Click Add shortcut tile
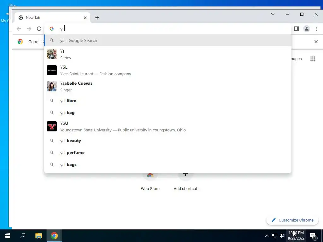Image resolution: width=323 pixels, height=242 pixels. click(185, 182)
